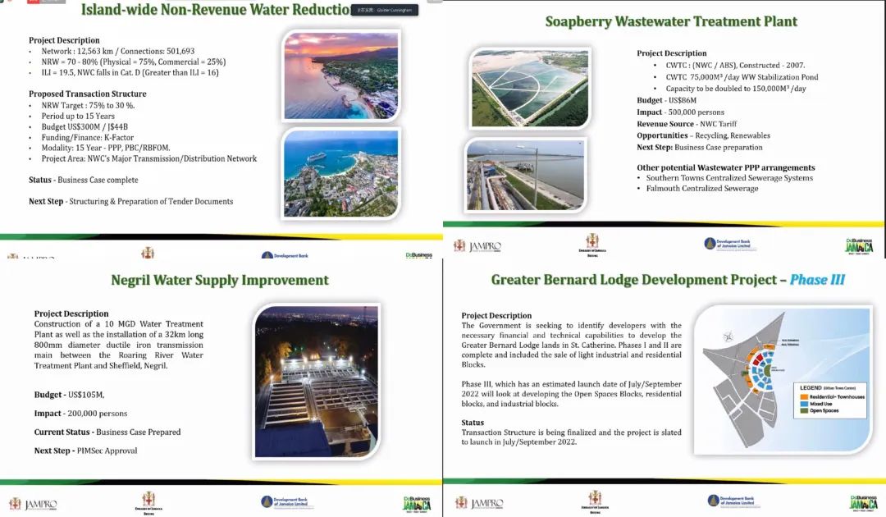Viewport: 886px width, 517px height.
Task: Click the 'Negril Water Supply Improvement' slide title
Action: tap(220, 281)
